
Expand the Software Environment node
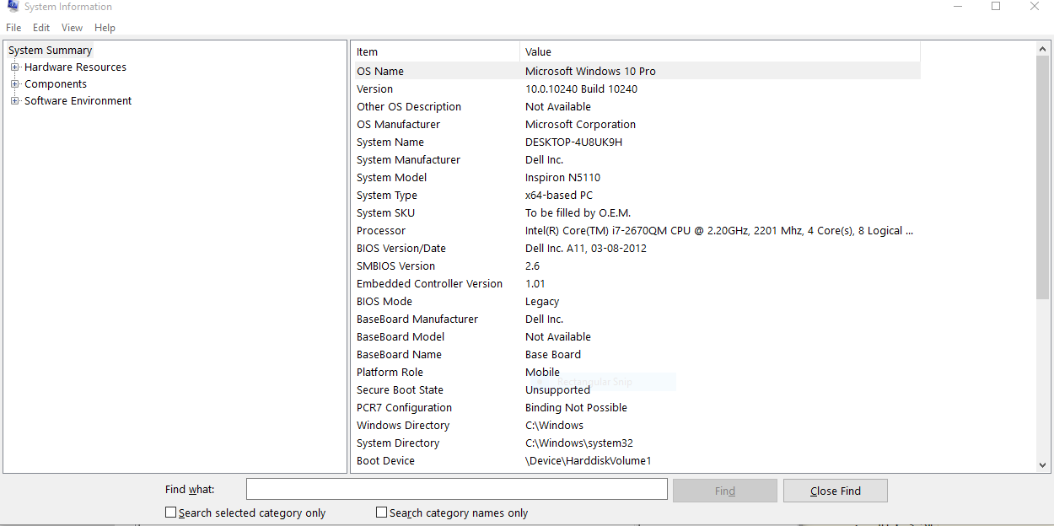click(x=15, y=101)
